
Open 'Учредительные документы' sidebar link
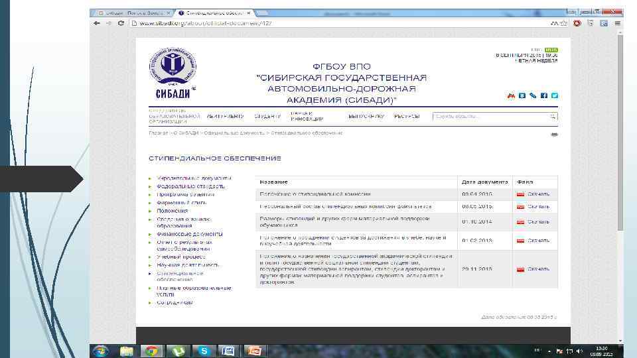coord(194,178)
